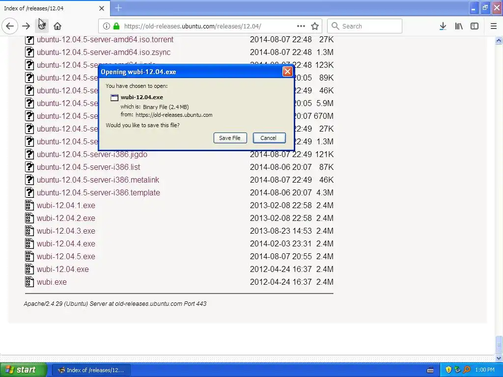The width and height of the screenshot is (503, 377).
Task: Open the orange magnifier tray icon
Action: pos(467,370)
